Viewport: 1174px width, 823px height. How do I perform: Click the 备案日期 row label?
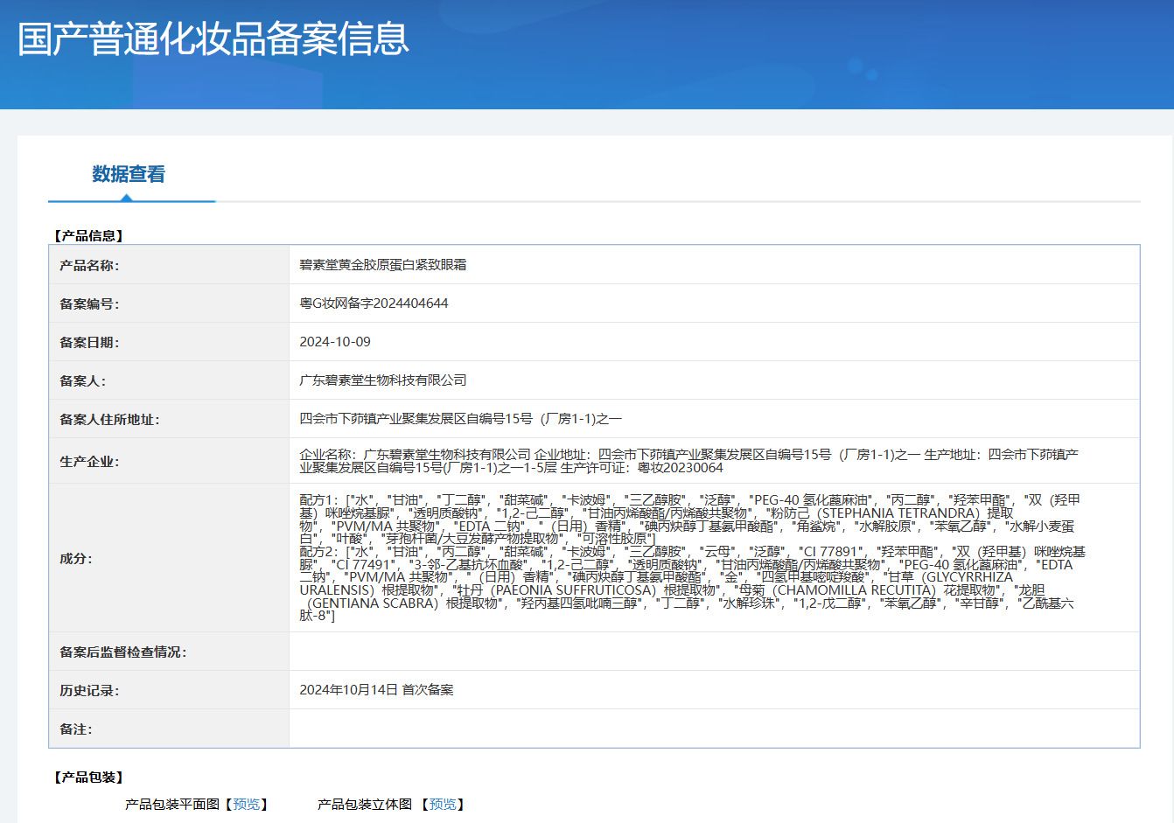[x=89, y=342]
